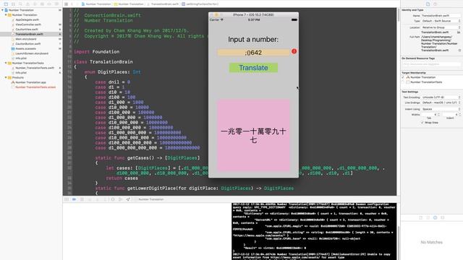This screenshot has height=260, width=463.
Task: Toggle breakpoints activation in debug bar
Action: [x=74, y=199]
